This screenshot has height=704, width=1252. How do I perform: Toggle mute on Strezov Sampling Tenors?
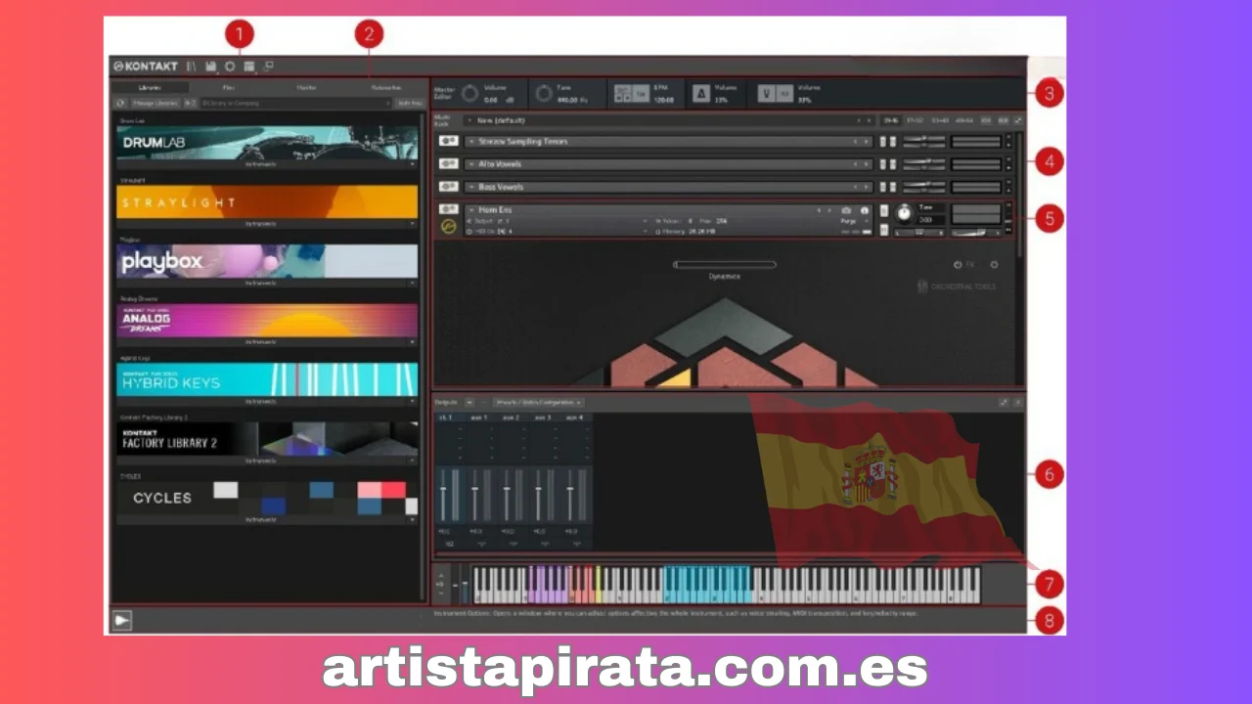coord(893,141)
